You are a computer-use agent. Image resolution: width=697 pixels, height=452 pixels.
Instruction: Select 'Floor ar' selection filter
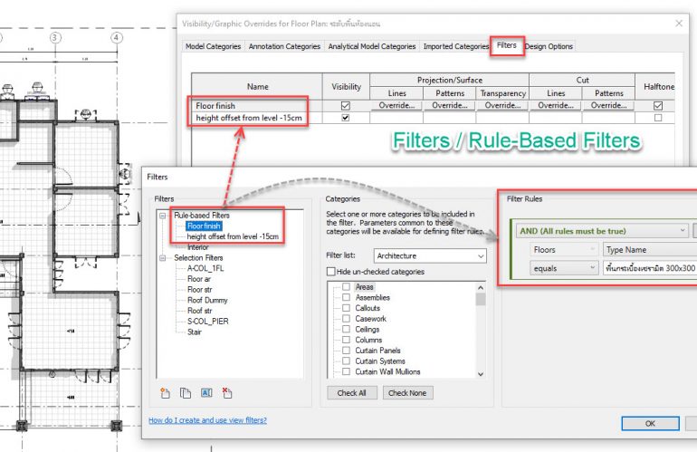(199, 279)
